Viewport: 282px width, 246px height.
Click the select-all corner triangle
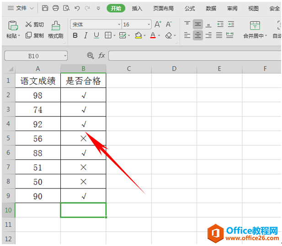tap(11, 68)
